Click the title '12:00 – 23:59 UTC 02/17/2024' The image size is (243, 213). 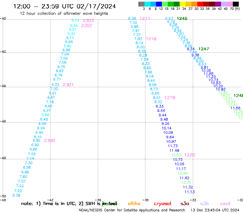(x=64, y=6)
